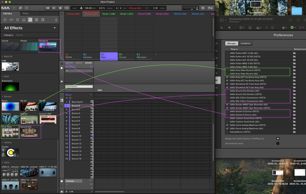The width and height of the screenshot is (306, 194).
Task: Arm recording with the Record button
Action: click(x=60, y=8)
